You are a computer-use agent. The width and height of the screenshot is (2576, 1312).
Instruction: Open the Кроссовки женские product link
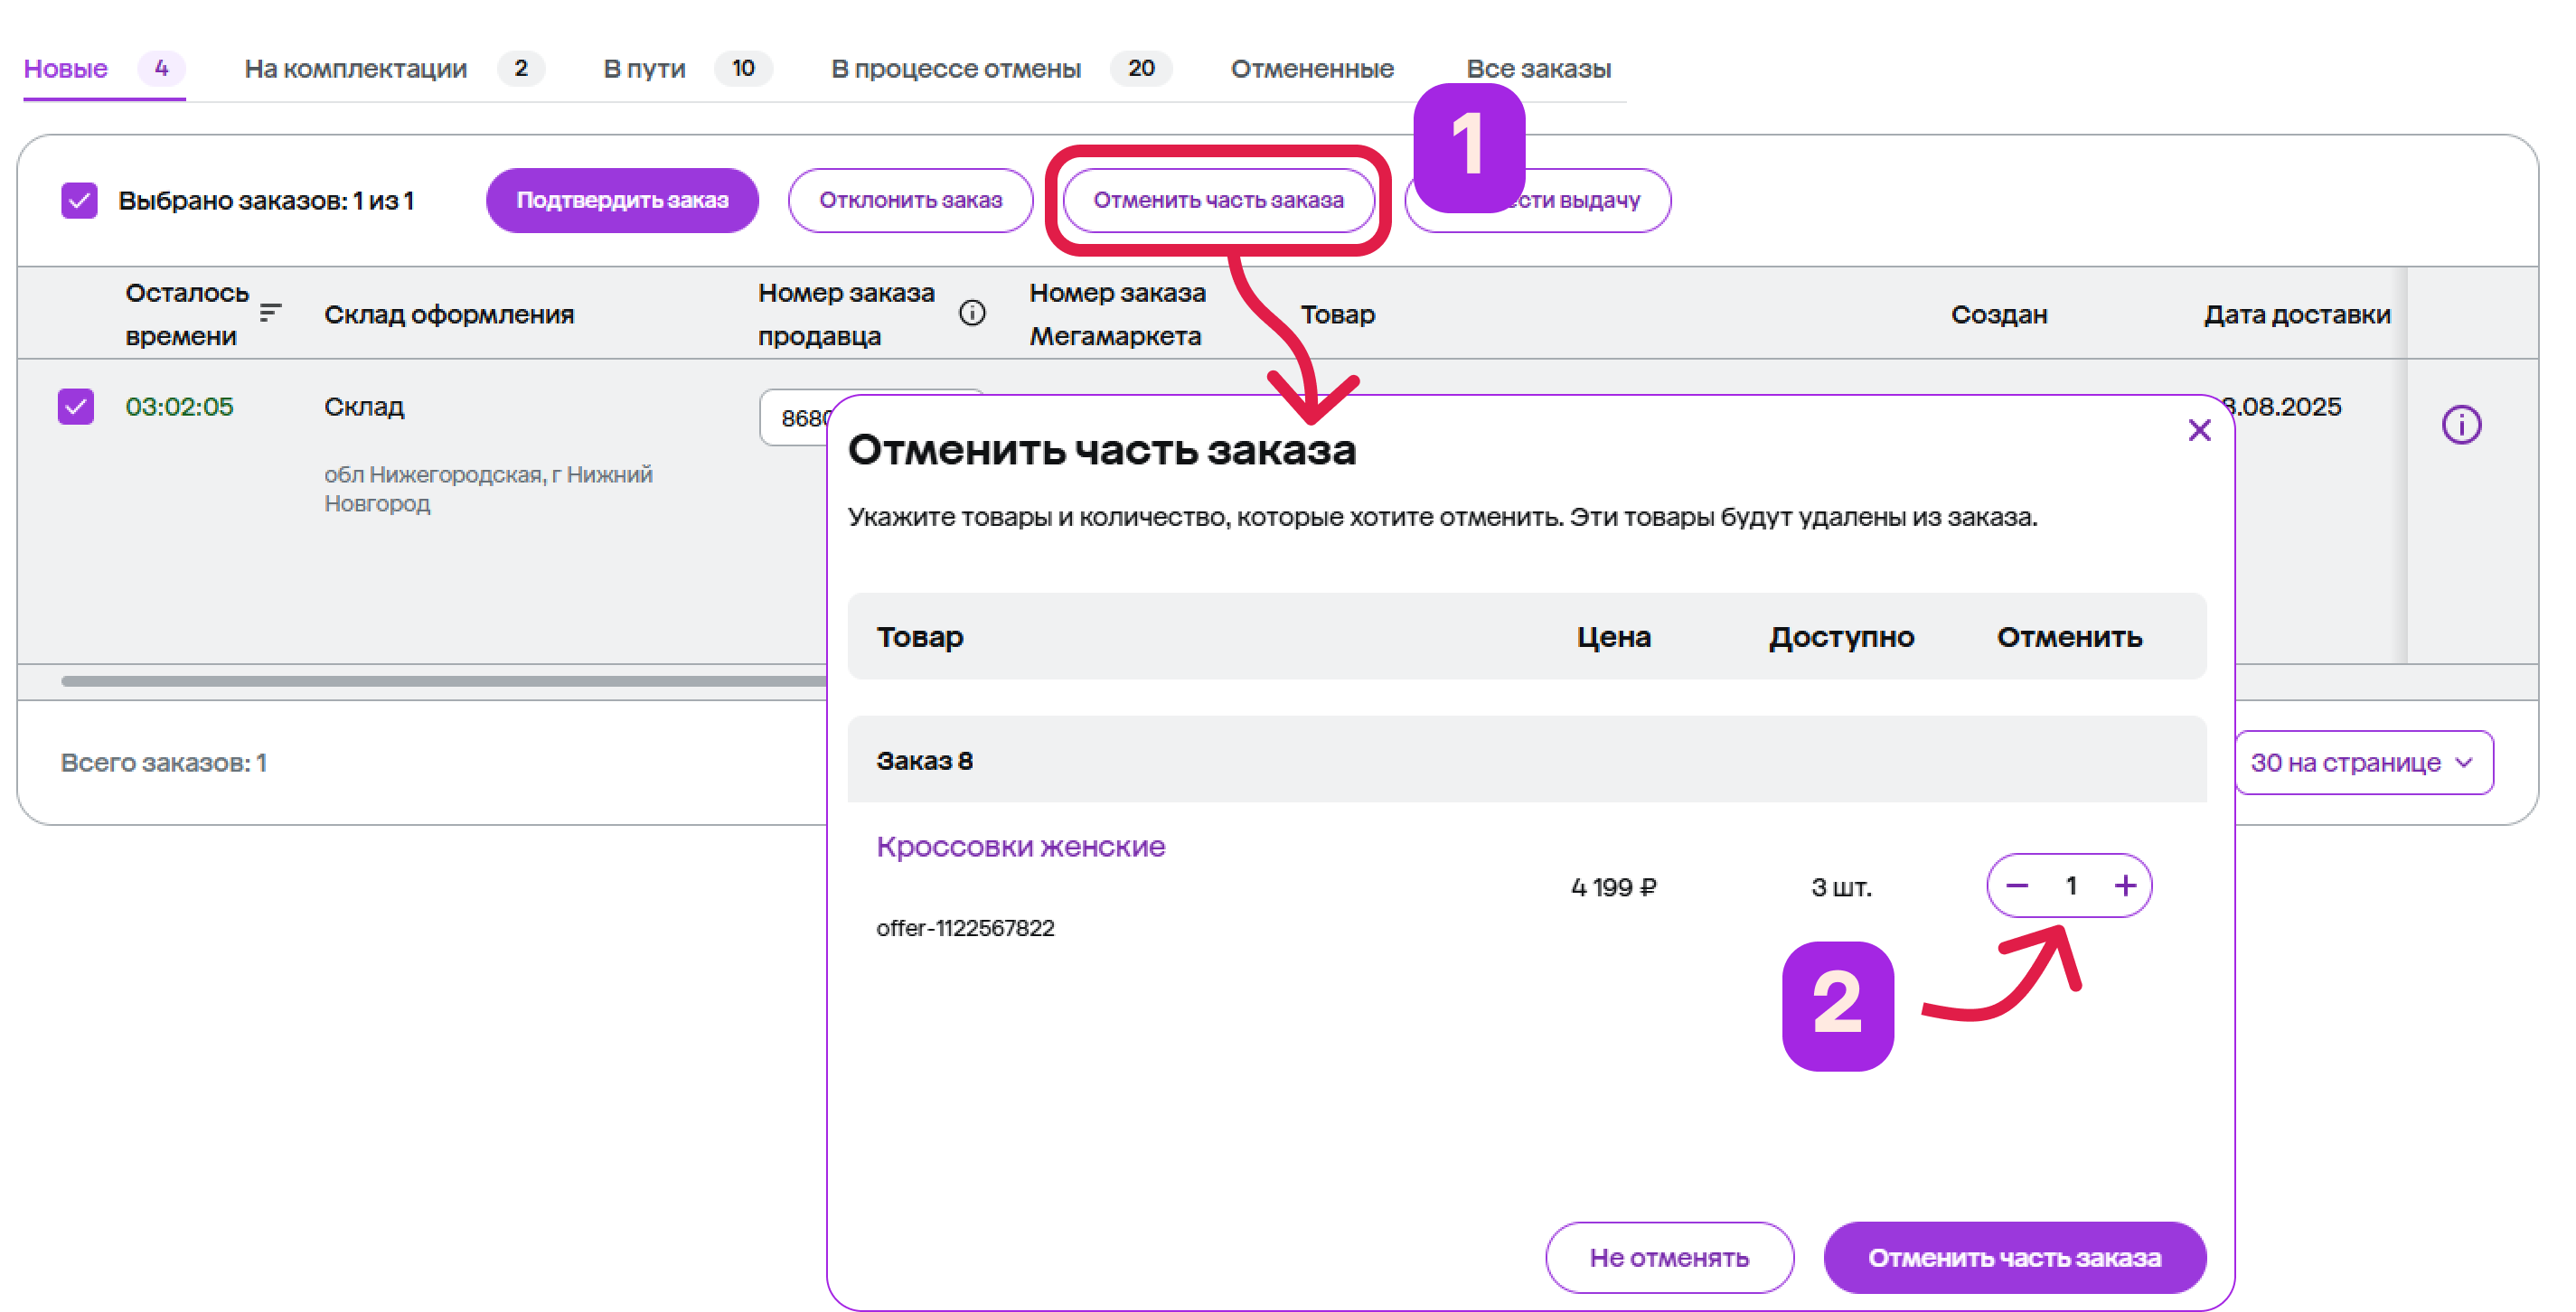1020,847
